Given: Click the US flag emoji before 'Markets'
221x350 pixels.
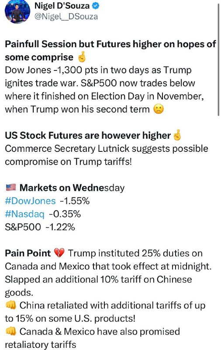Looking at the screenshot, I should click(10, 187).
